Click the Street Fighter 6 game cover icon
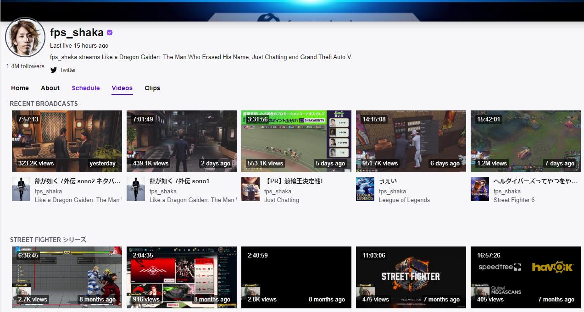The height and width of the screenshot is (312, 584). [x=479, y=189]
